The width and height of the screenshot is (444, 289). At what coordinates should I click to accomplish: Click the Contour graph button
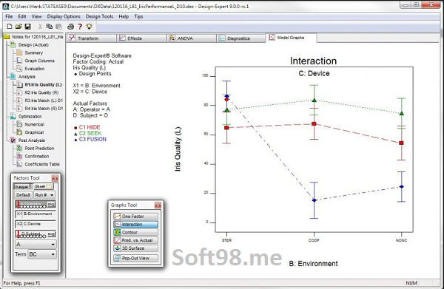point(136,232)
